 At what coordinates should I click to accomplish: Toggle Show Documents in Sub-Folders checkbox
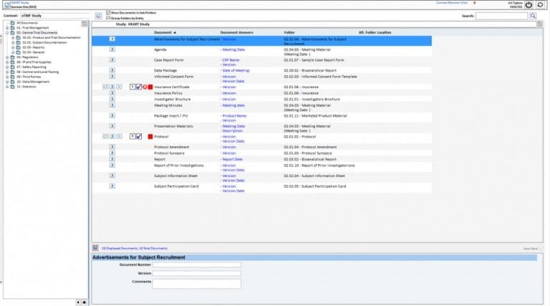pos(108,12)
